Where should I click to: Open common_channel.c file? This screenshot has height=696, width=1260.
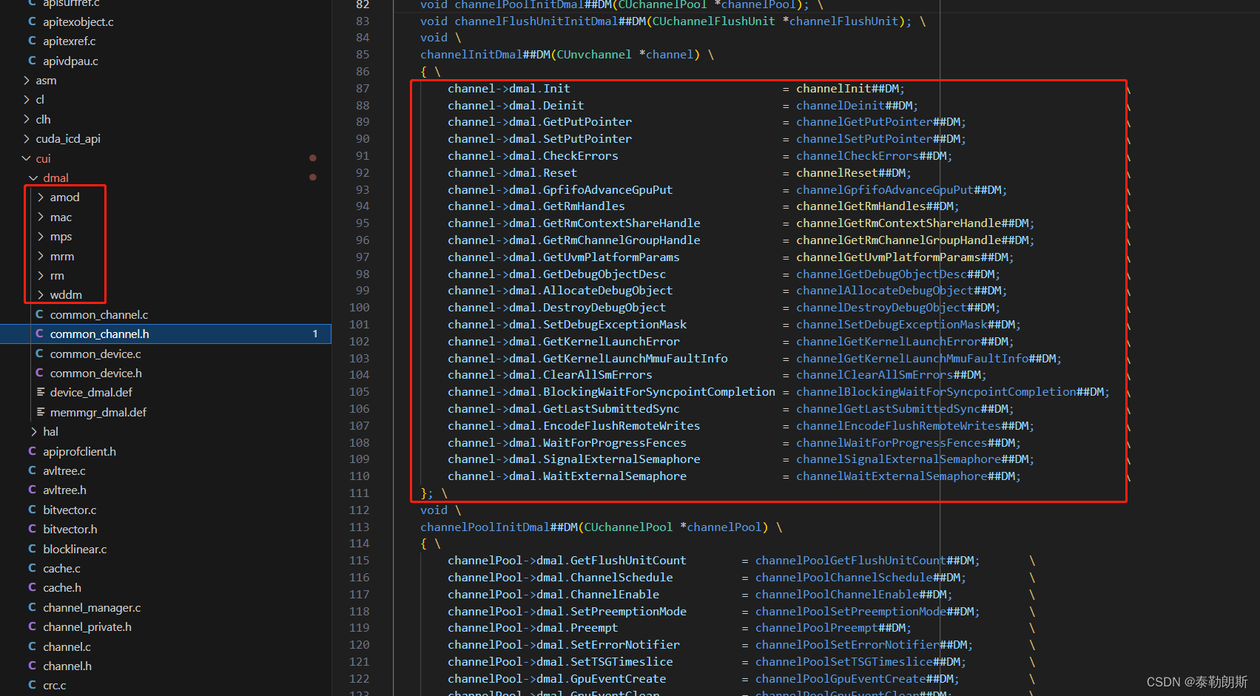tap(99, 314)
